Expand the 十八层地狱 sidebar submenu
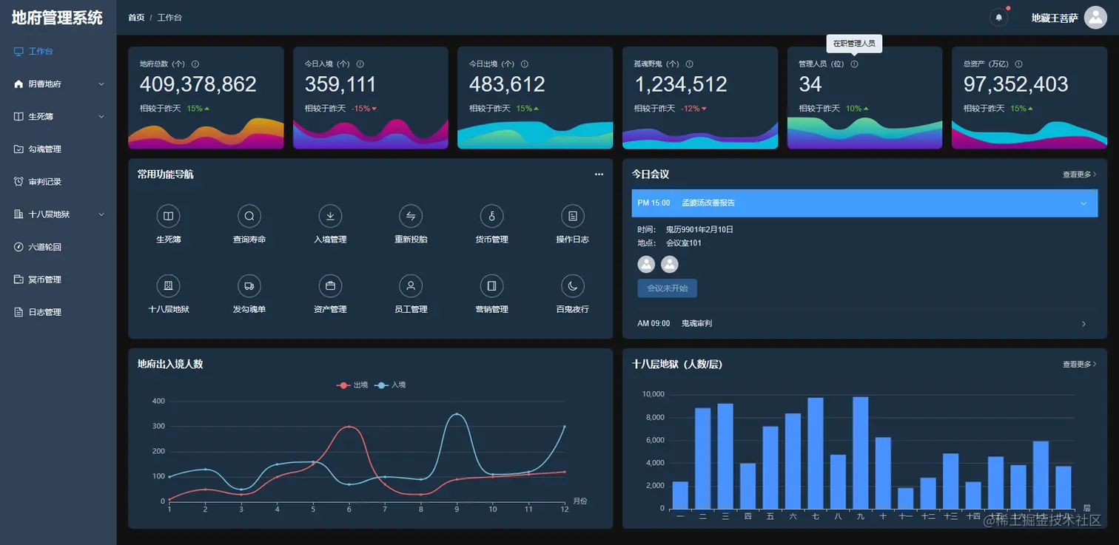Image resolution: width=1119 pixels, height=545 pixels. pyautogui.click(x=58, y=214)
